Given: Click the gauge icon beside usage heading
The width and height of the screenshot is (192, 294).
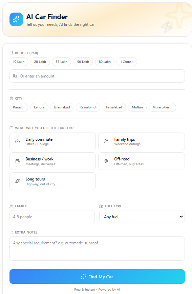Looking at the screenshot, I should click(x=12, y=128).
